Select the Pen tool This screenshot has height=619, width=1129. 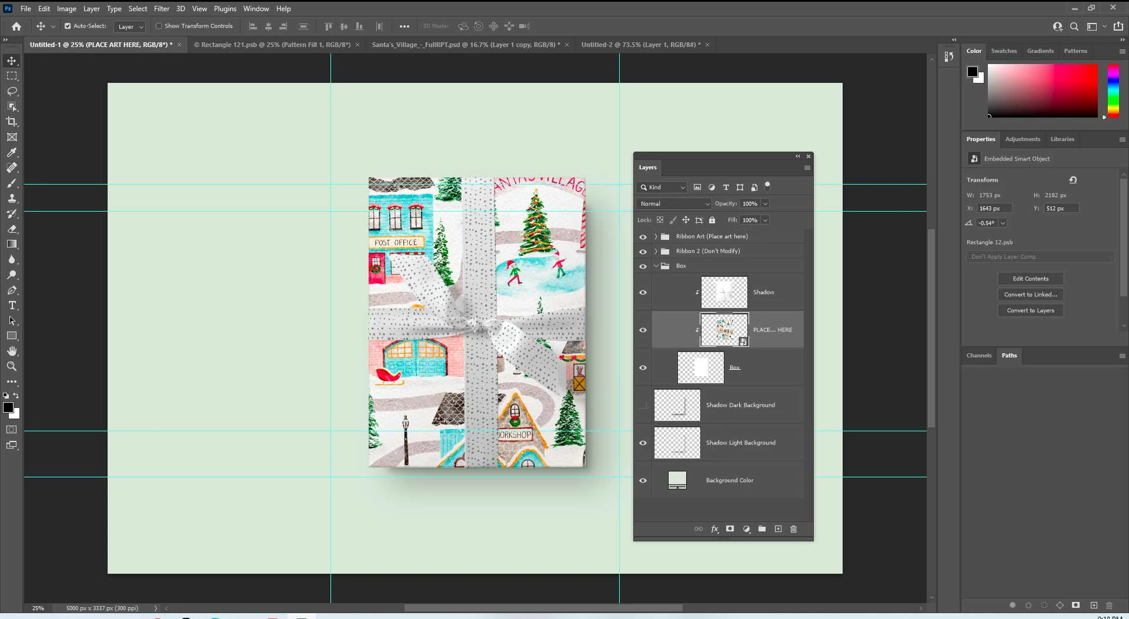tap(12, 290)
